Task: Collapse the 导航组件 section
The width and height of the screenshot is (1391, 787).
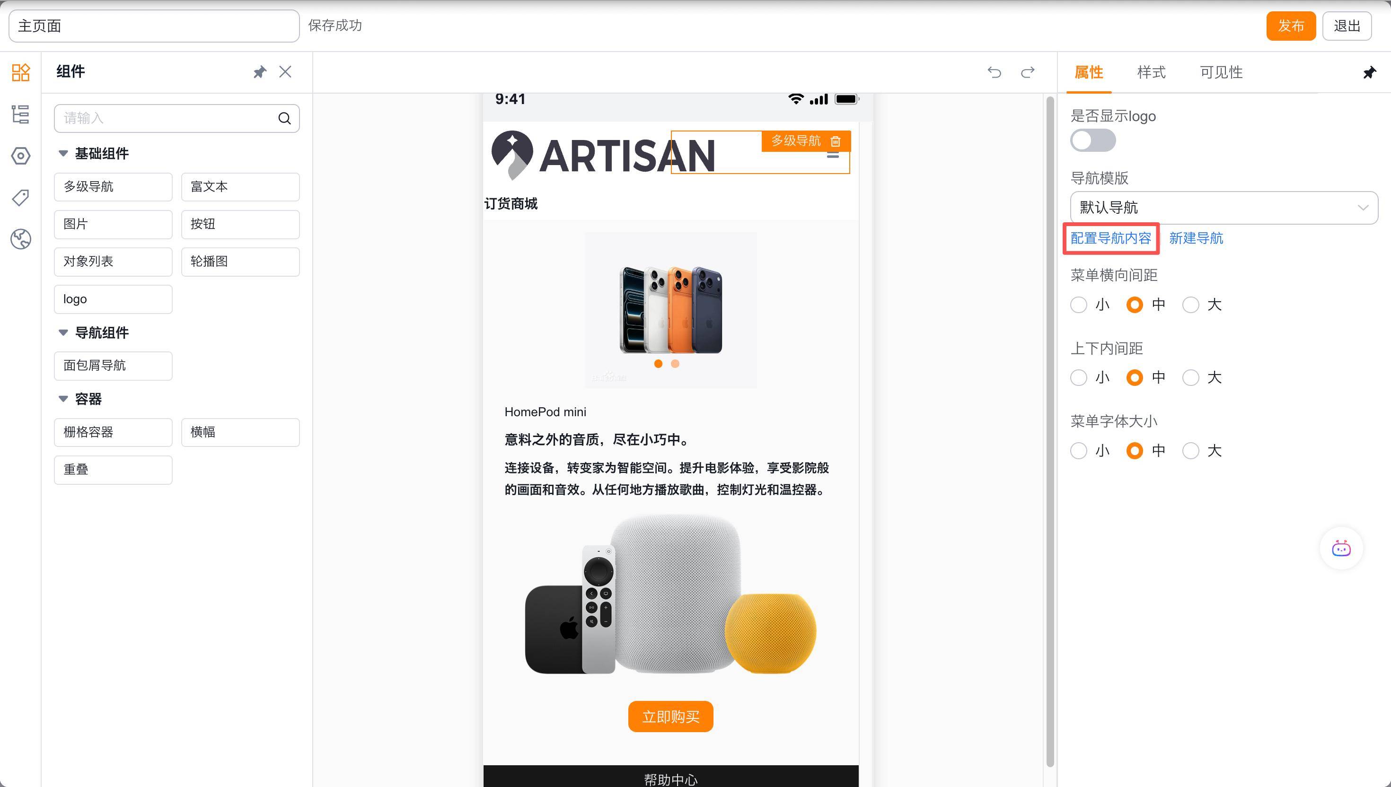Action: (63, 333)
